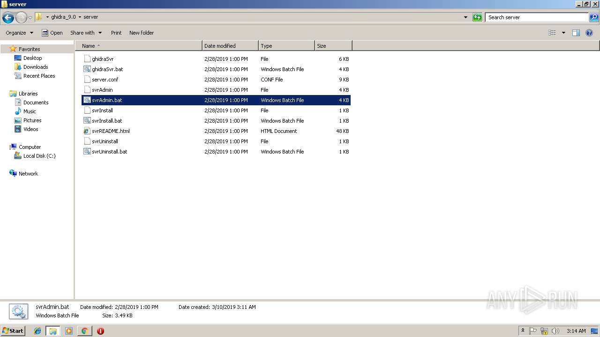600x337 pixels.
Task: Click the Explorer folder taskbar button
Action: click(x=53, y=331)
